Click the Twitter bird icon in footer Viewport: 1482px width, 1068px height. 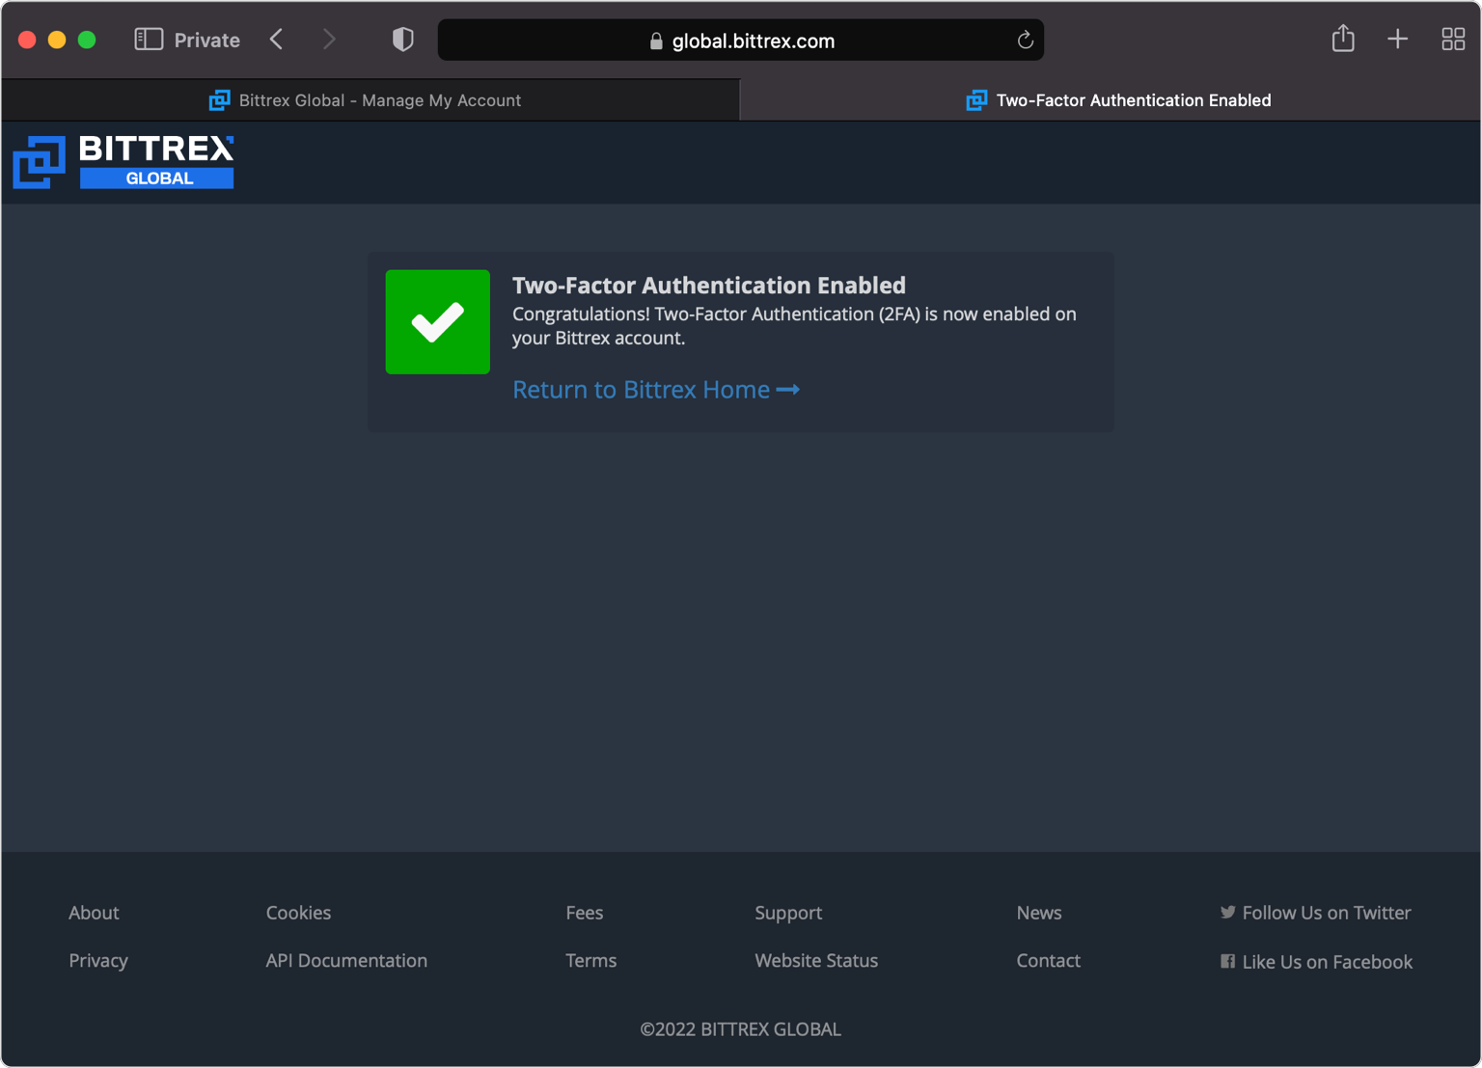(1227, 912)
